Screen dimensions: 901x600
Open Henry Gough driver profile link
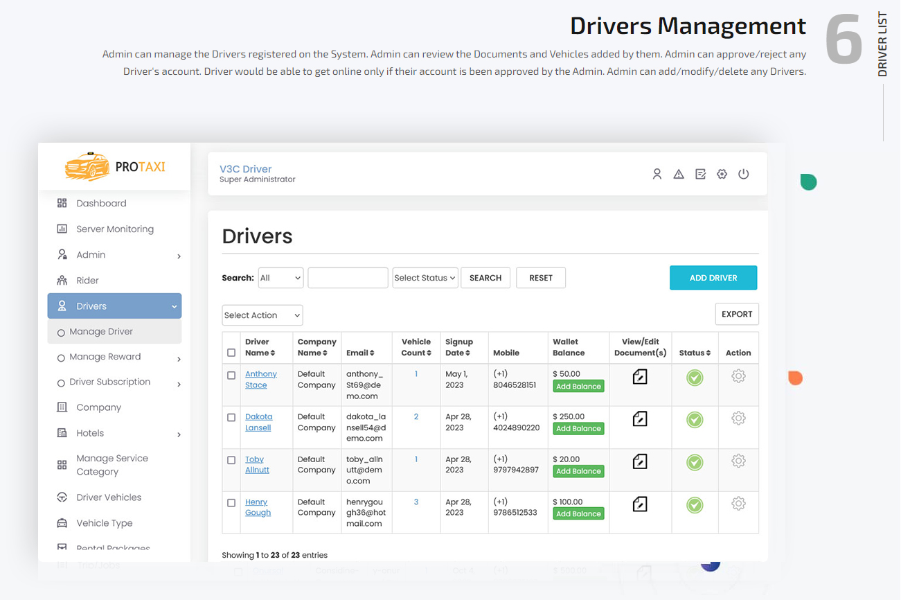tap(258, 507)
